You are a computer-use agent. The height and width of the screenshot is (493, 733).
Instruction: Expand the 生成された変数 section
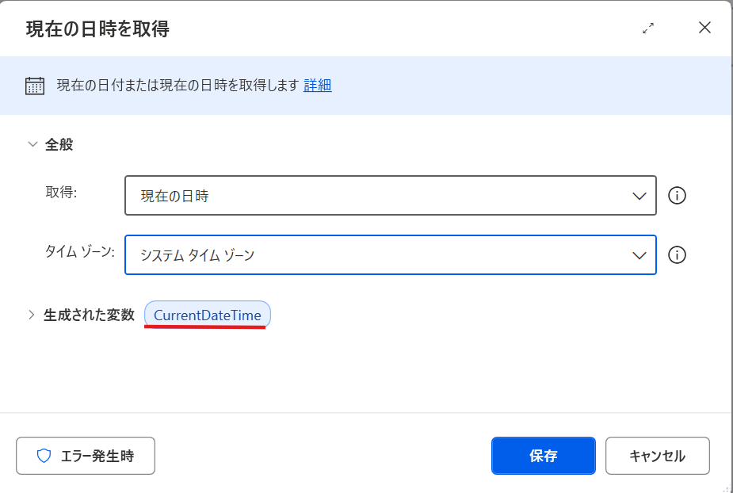coord(32,314)
